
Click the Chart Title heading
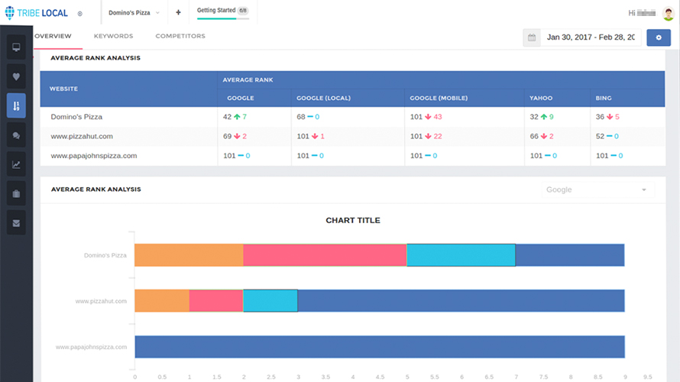(353, 220)
